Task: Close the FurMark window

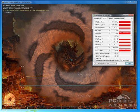Action: 134,2
